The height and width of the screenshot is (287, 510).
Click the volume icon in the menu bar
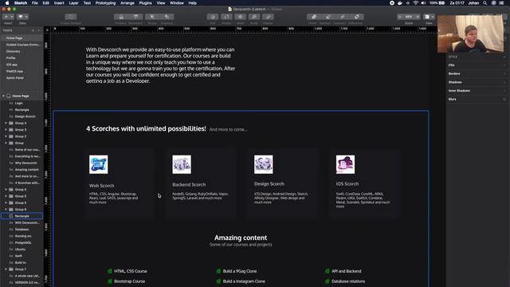tap(423, 3)
